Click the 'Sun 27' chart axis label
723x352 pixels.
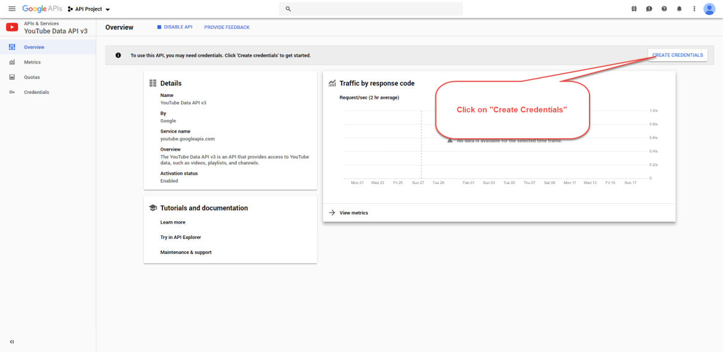[418, 183]
